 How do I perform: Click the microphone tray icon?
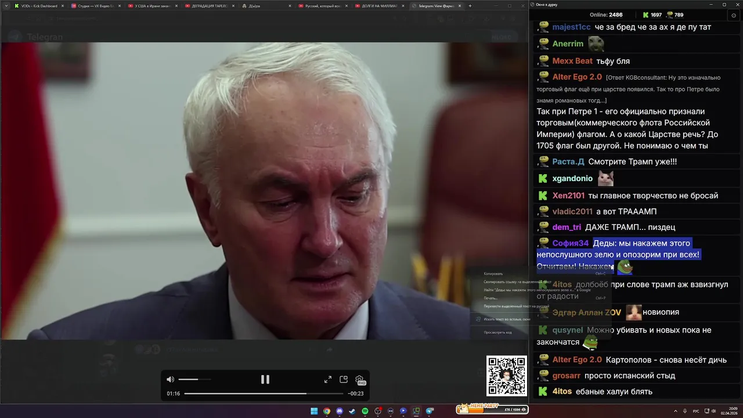[x=685, y=411]
